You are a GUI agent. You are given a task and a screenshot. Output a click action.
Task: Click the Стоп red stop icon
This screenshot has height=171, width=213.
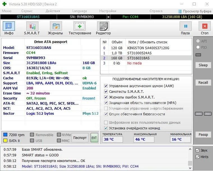pyautogui.click(x=205, y=26)
